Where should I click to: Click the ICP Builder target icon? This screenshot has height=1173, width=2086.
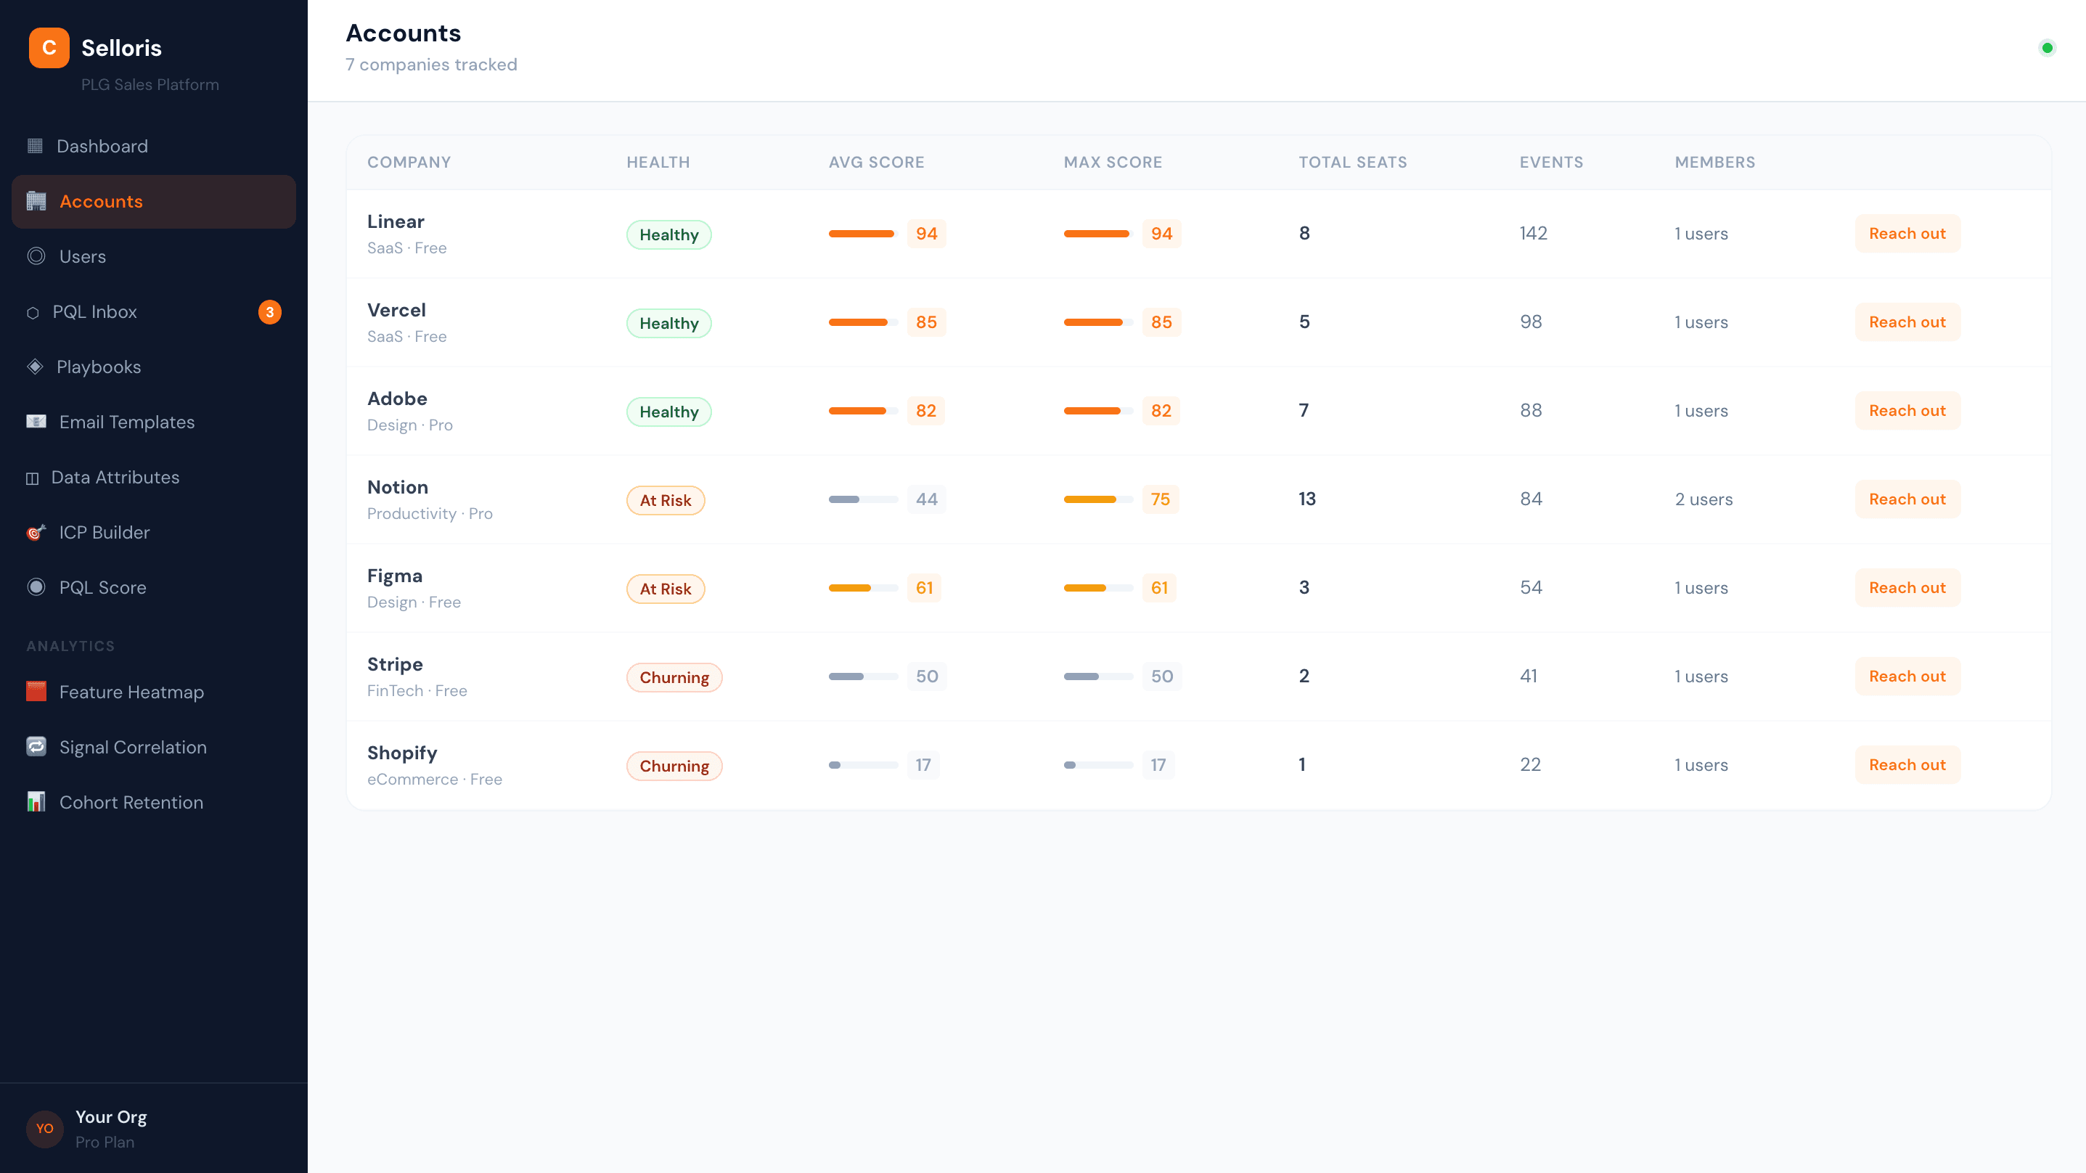(x=36, y=532)
